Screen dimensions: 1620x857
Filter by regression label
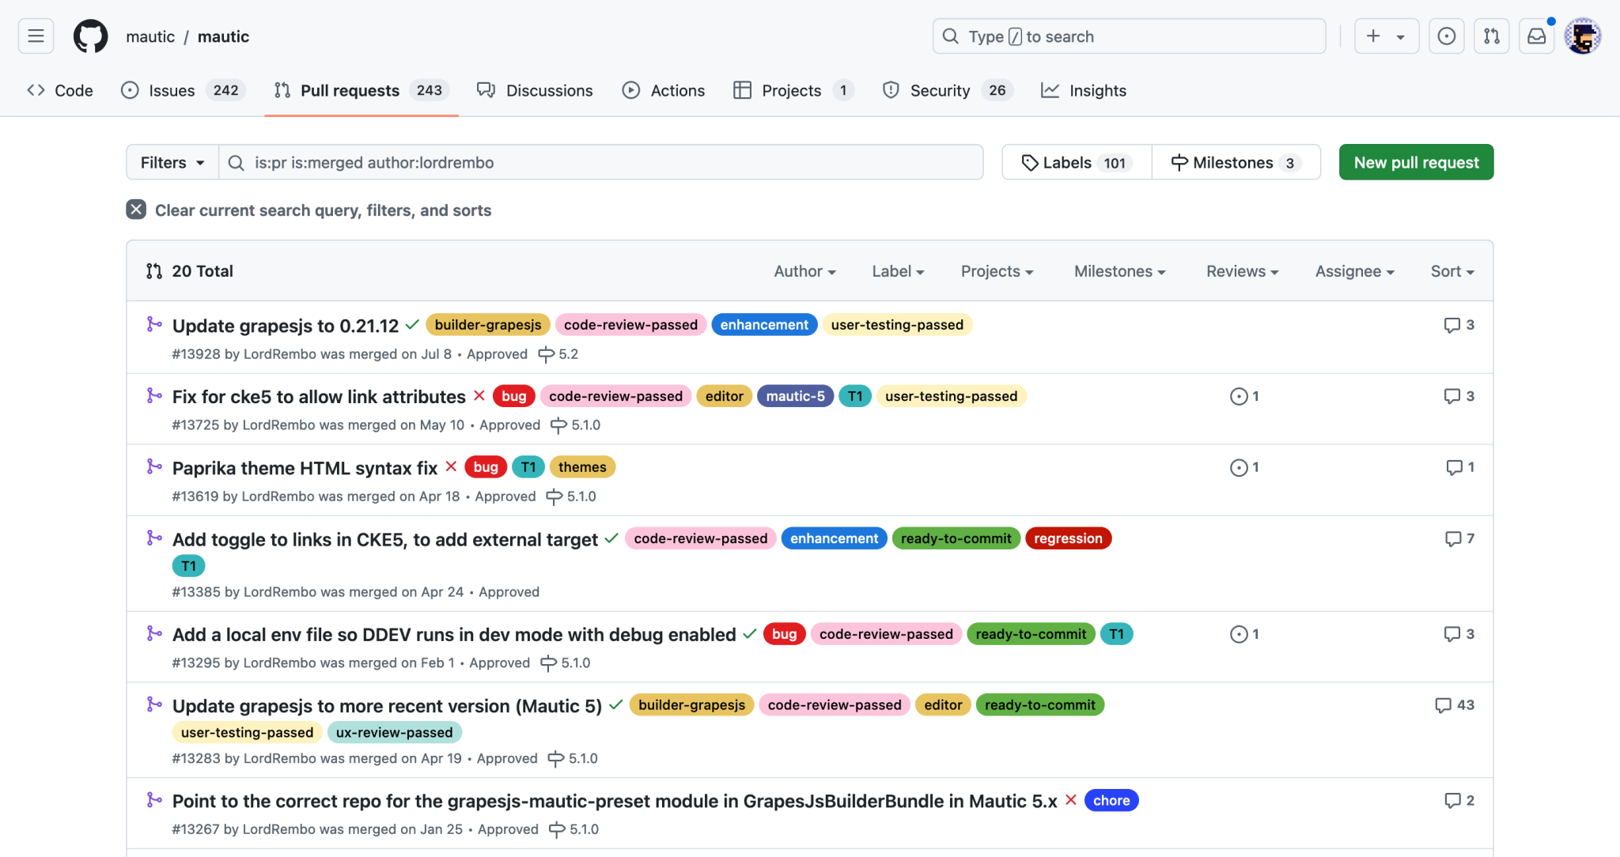1068,538
